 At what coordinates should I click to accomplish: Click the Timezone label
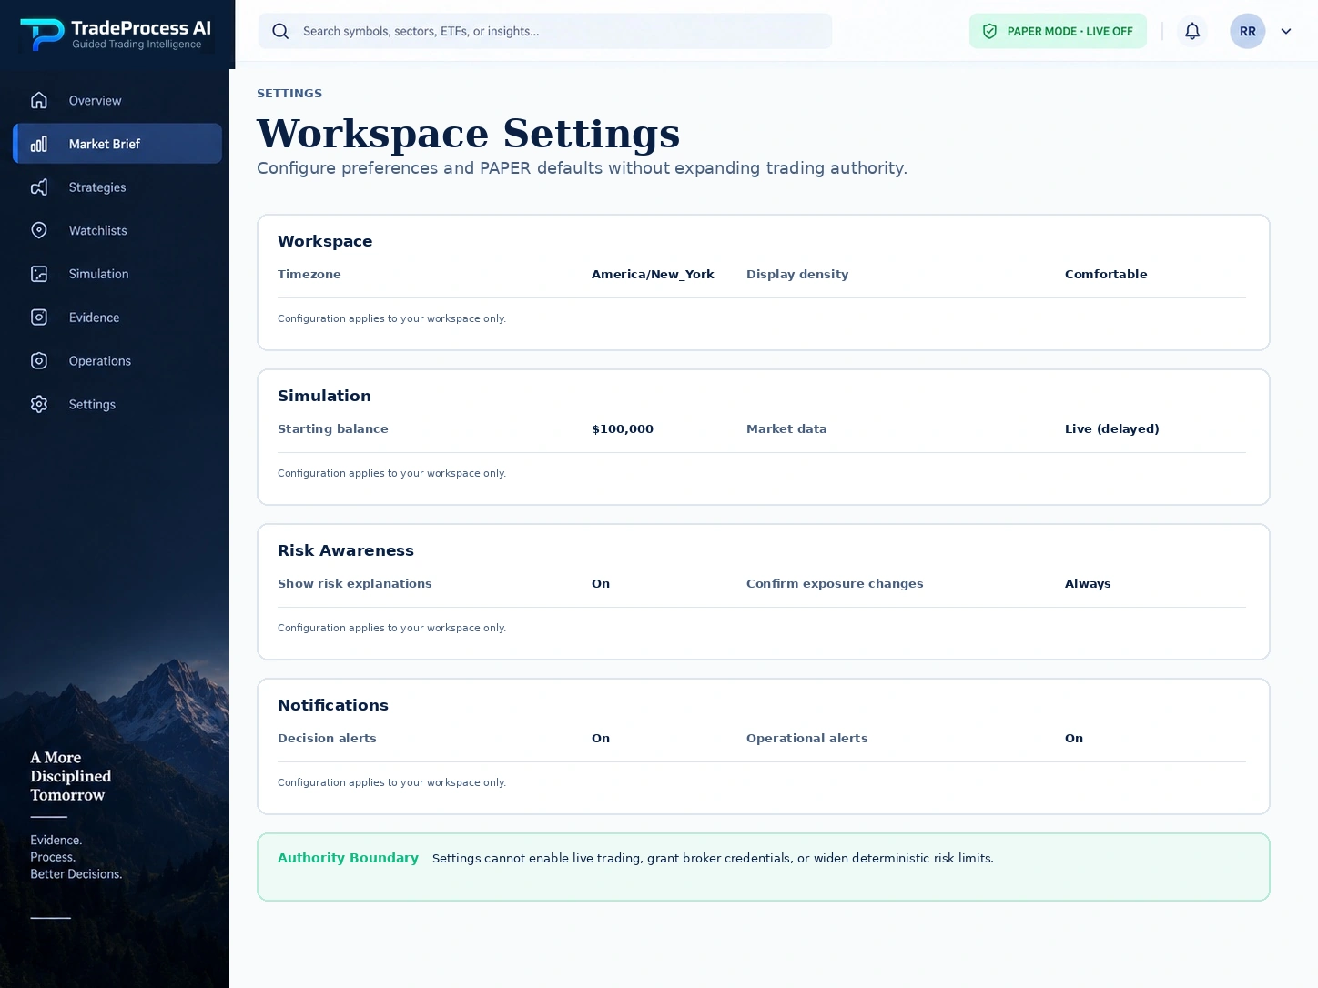tap(309, 274)
